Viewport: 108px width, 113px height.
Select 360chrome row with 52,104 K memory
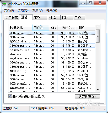point(52,75)
